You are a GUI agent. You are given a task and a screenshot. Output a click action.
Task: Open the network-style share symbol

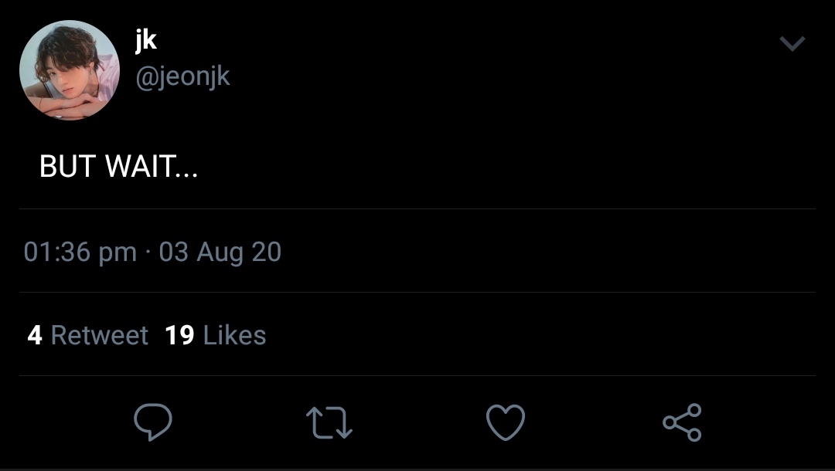coord(682,422)
